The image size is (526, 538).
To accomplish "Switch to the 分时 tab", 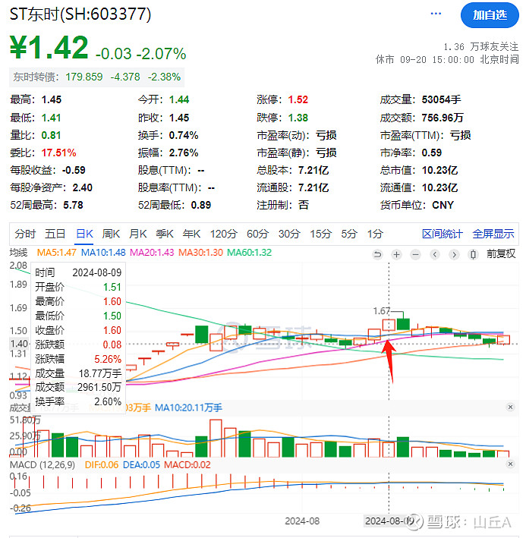I will pyautogui.click(x=25, y=234).
